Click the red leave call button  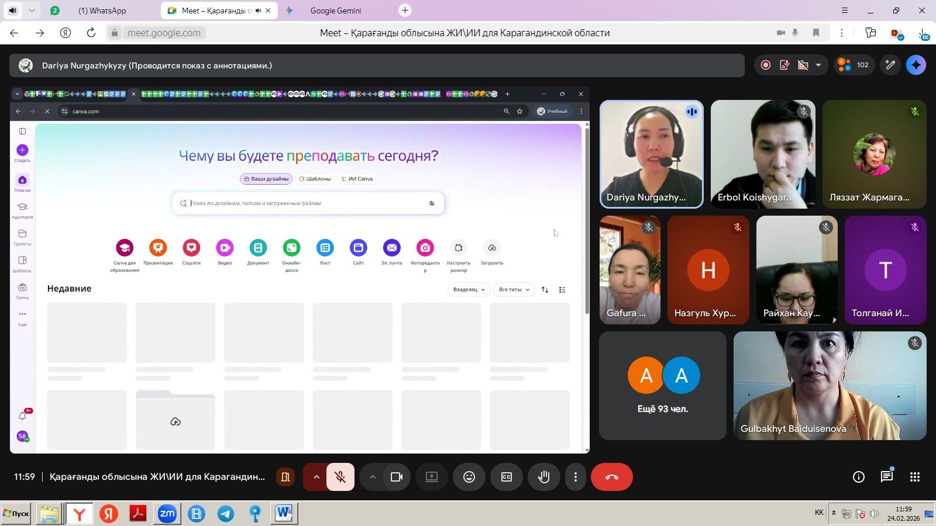pyautogui.click(x=611, y=477)
